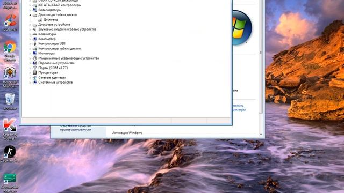
Task: Click the speaker icon for Звуковые устройства
Action: (x=34, y=29)
